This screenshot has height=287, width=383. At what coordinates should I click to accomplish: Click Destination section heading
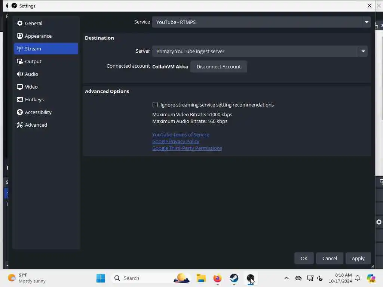click(x=99, y=38)
